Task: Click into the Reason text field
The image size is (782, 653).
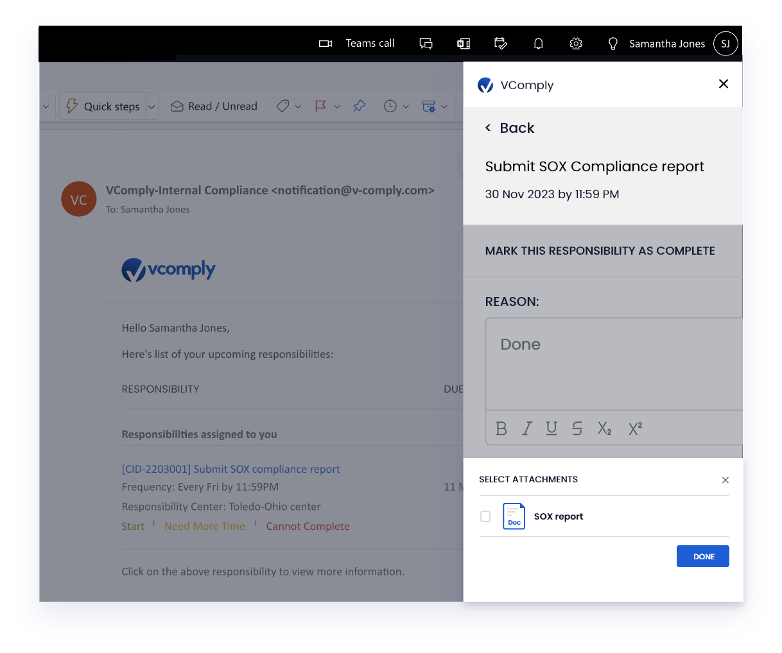Action: pos(614,364)
